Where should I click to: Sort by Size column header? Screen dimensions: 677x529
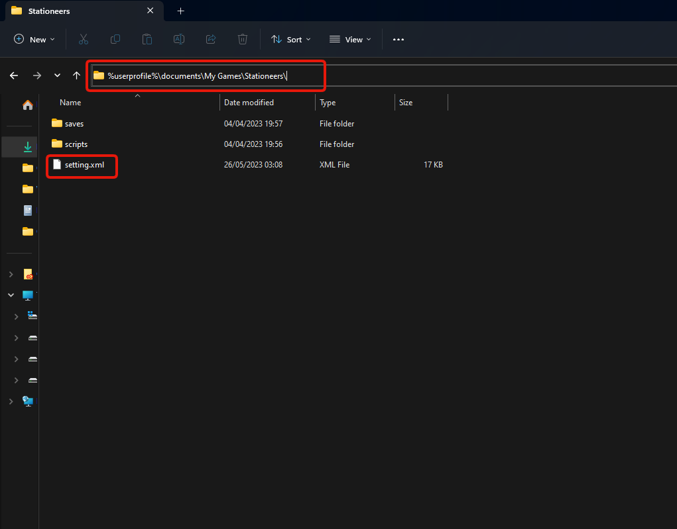tap(405, 103)
